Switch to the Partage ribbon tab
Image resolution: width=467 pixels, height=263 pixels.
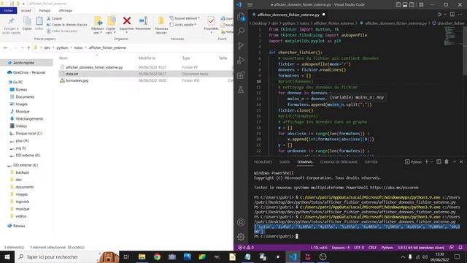click(x=45, y=10)
